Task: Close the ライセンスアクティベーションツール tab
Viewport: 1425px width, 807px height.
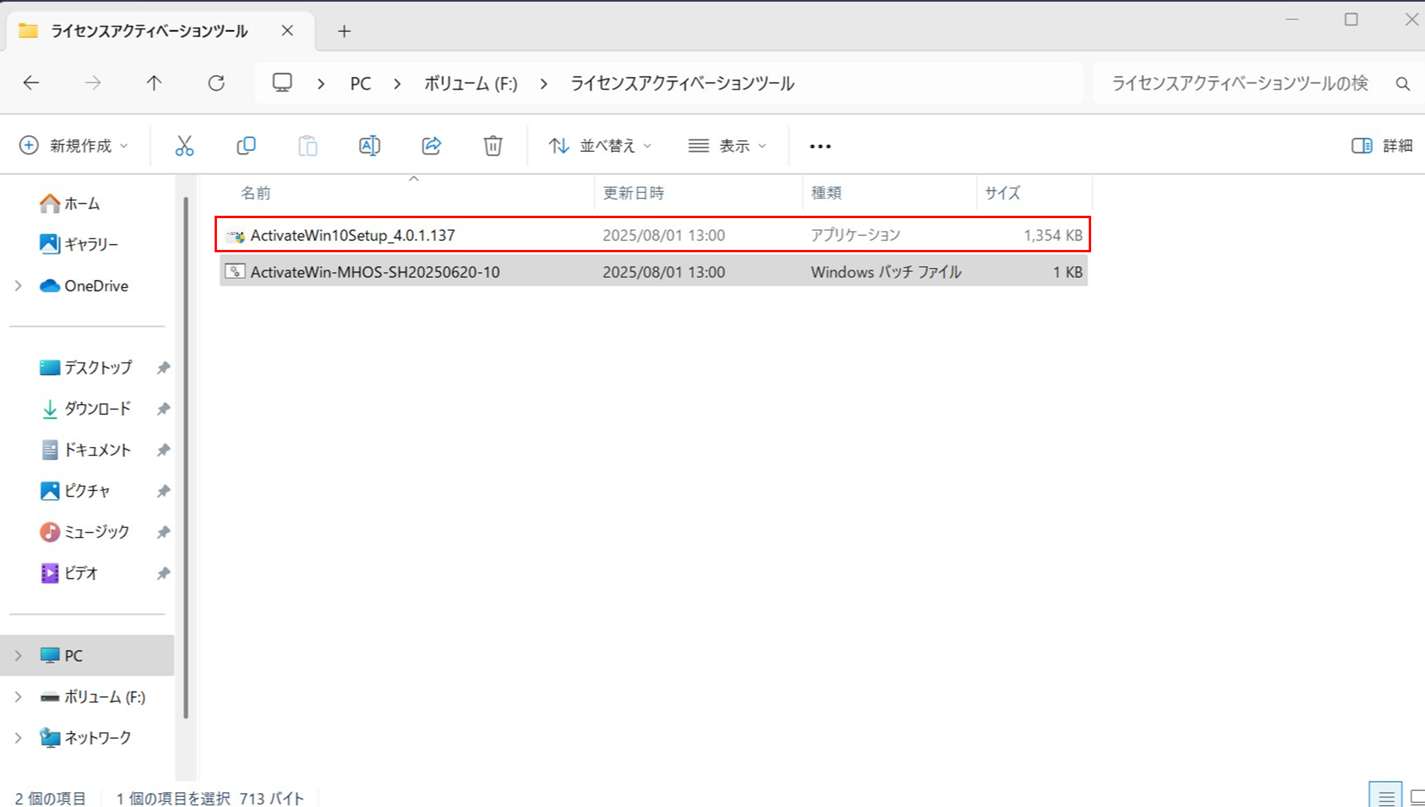Action: pos(287,31)
